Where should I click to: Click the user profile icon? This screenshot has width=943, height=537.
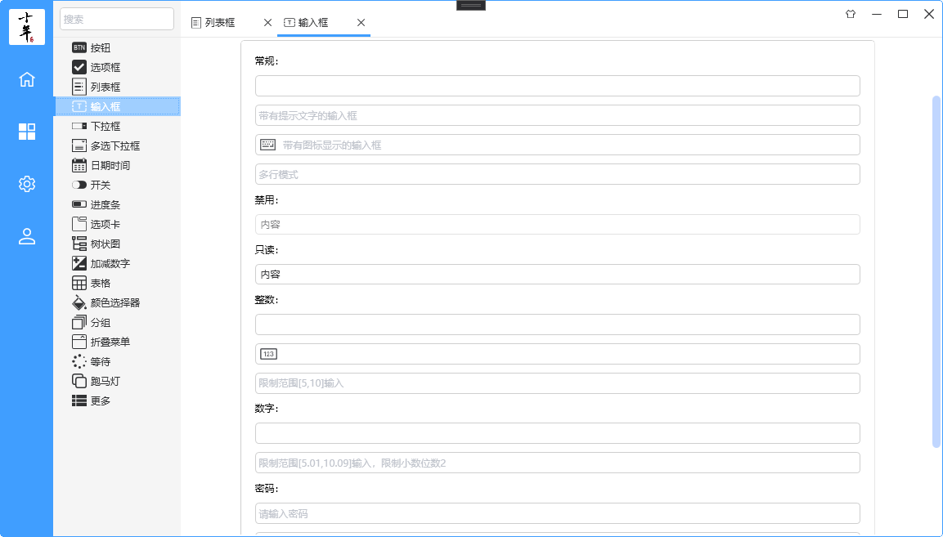[27, 237]
